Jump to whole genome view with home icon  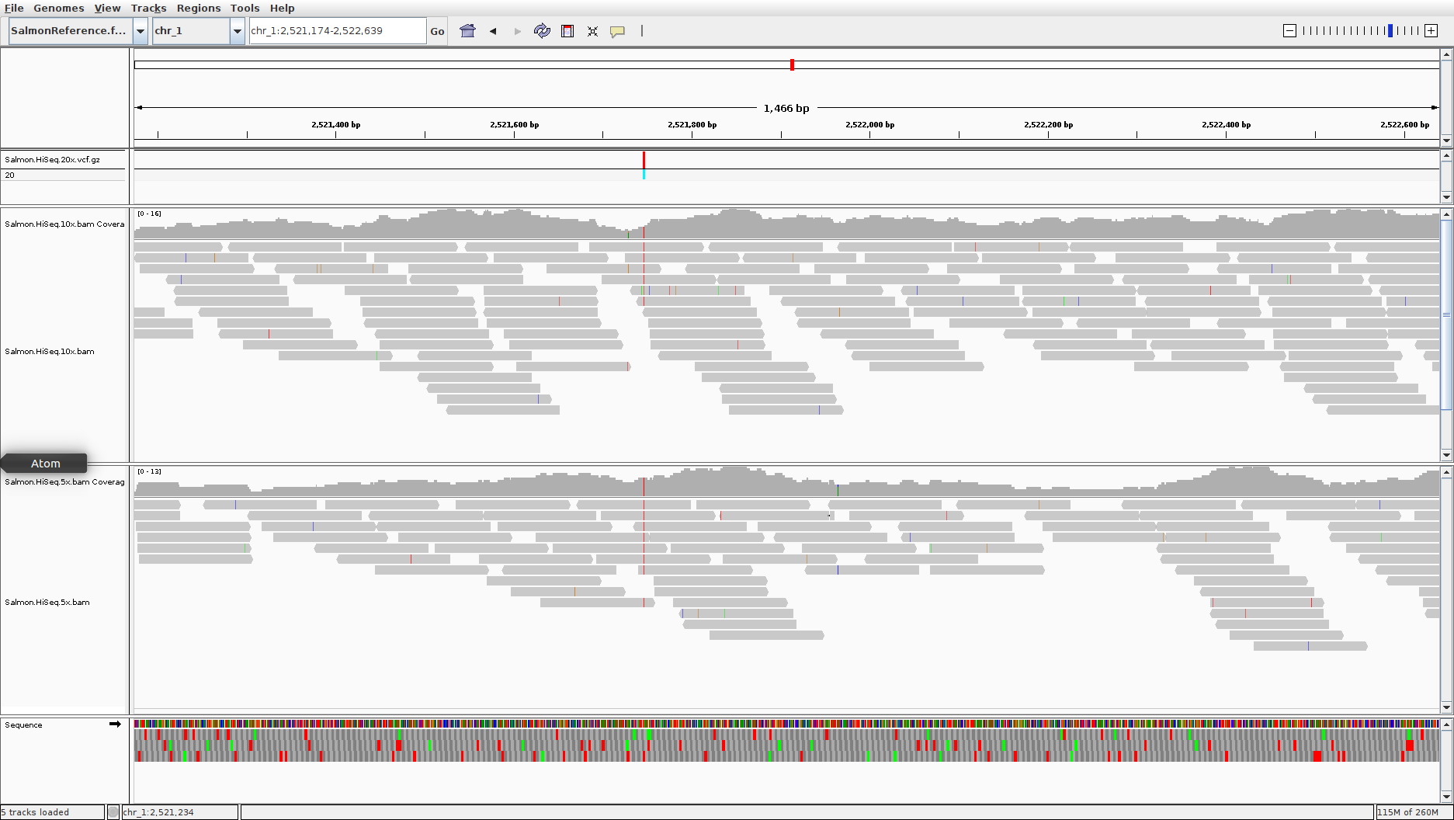click(x=468, y=31)
